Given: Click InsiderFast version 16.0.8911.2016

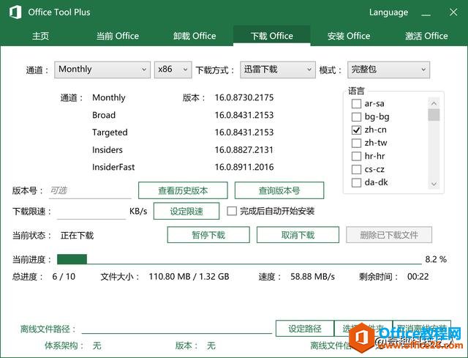Looking at the screenshot, I should [x=244, y=167].
